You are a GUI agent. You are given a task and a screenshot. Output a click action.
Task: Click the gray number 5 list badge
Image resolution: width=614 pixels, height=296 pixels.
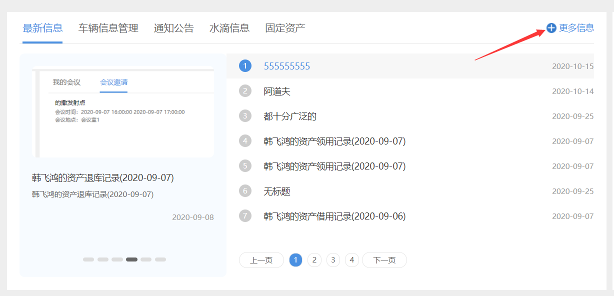pos(245,165)
